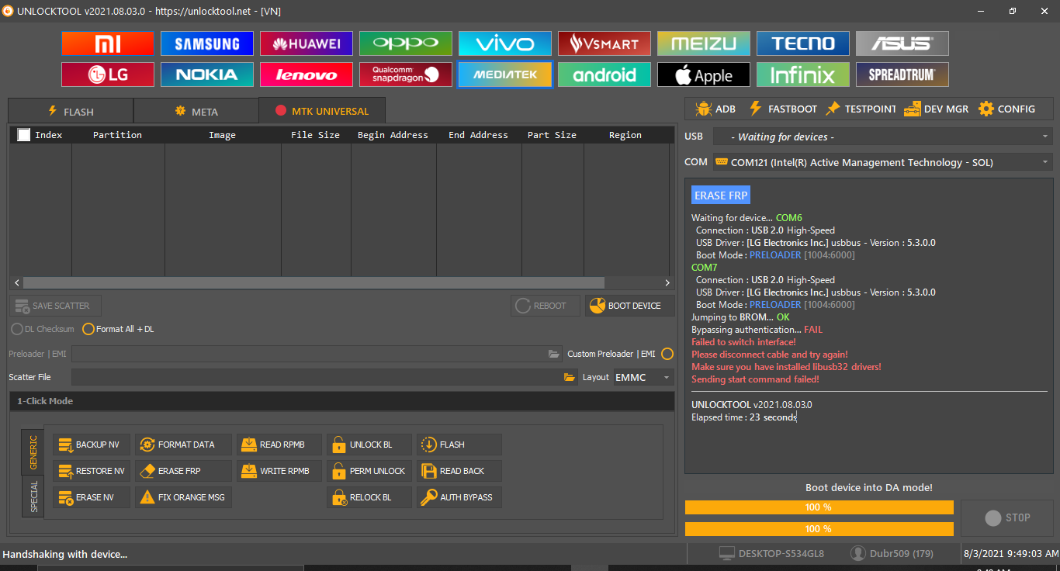Select the OPPO brand tile
Viewport: 1060px width, 571px height.
[x=406, y=43]
